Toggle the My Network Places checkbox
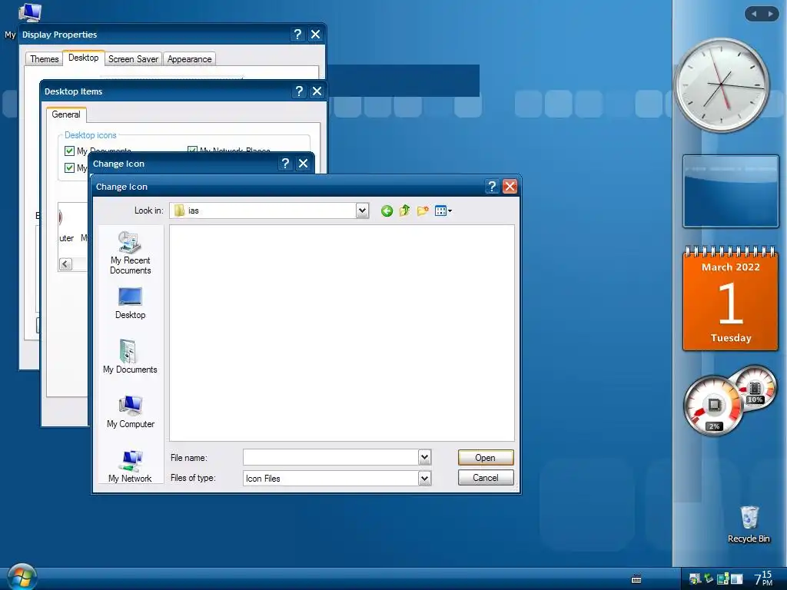Screen dimensions: 787x590 click(x=192, y=150)
